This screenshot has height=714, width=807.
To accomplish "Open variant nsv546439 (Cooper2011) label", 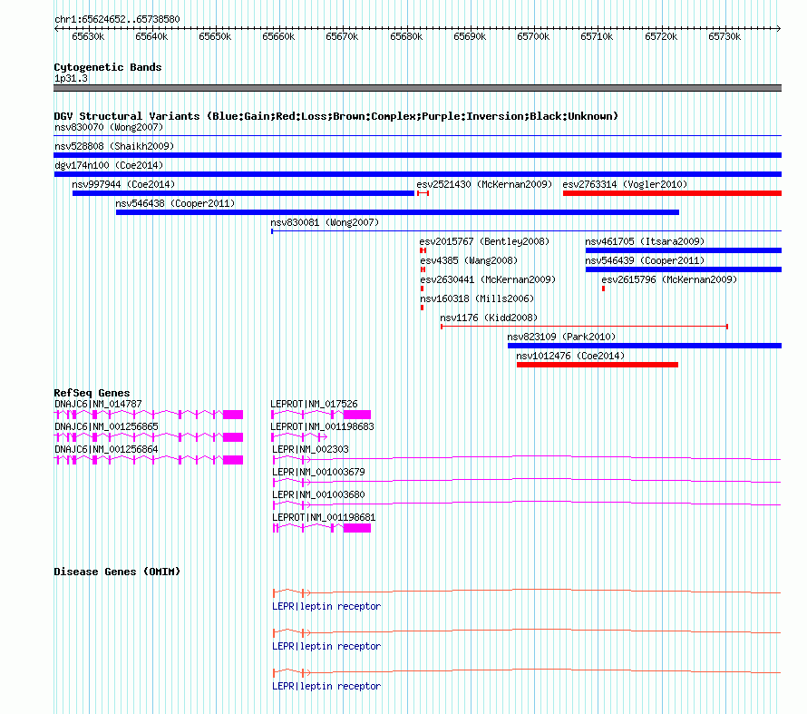I will [x=645, y=260].
